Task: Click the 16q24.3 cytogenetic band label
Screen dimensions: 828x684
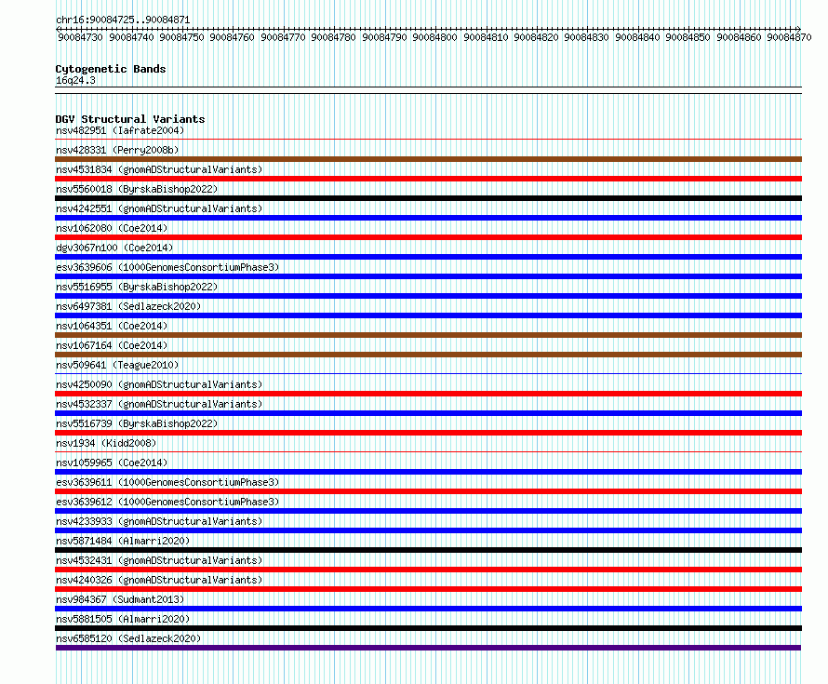Action: (x=75, y=80)
